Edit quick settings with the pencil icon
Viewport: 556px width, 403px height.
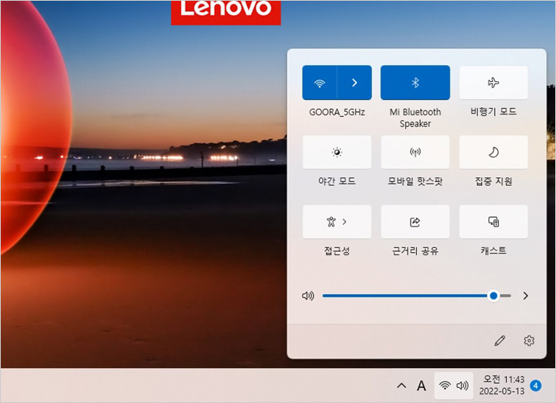point(500,341)
